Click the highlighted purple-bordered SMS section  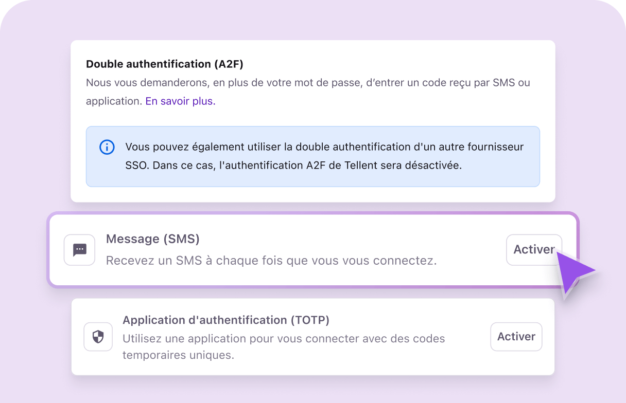click(x=313, y=250)
